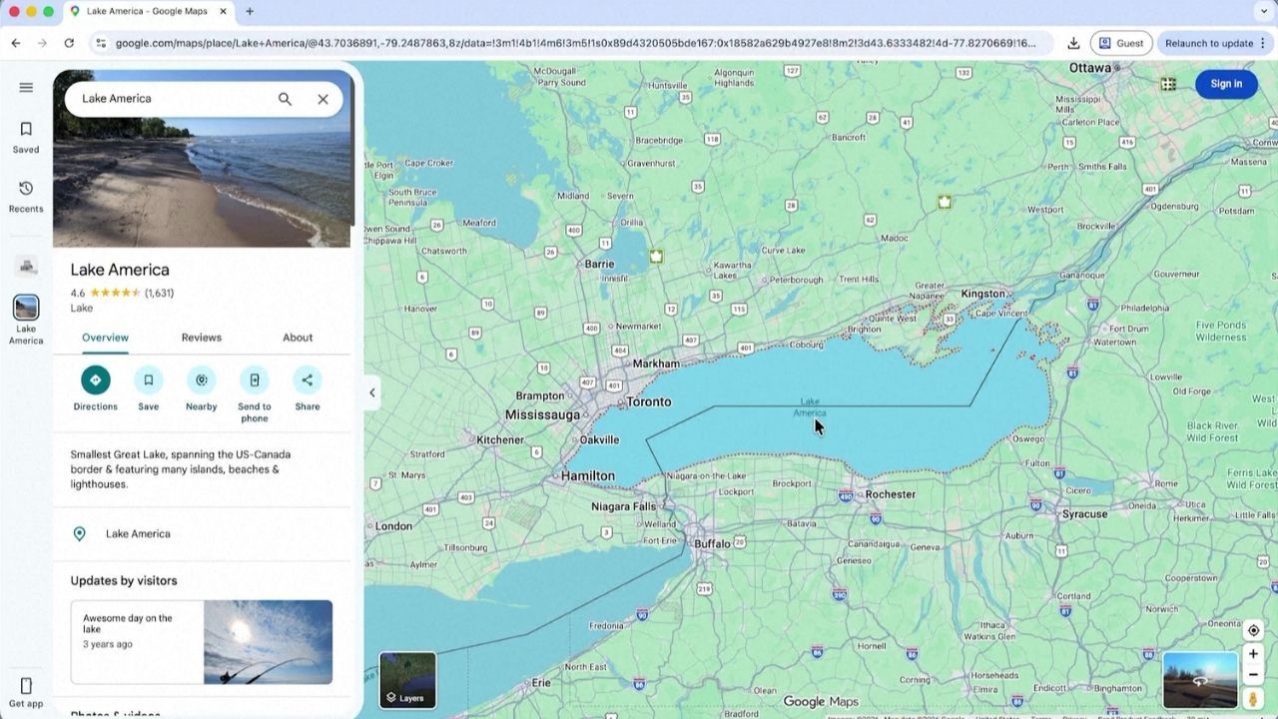Select the Lake America - Google Maps tab
This screenshot has width=1278, height=719.
click(x=148, y=12)
